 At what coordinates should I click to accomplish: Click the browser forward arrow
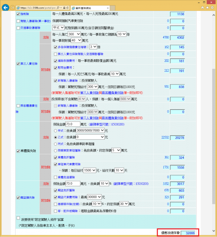13,7
